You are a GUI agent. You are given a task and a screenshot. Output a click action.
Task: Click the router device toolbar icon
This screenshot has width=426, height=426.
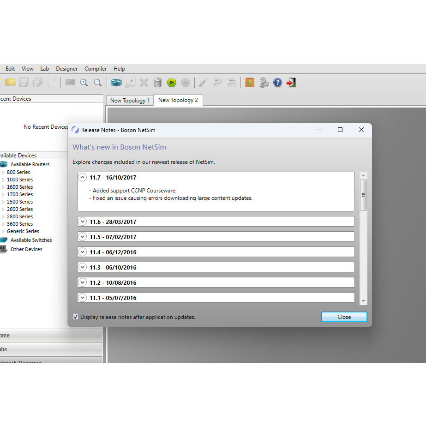(116, 83)
